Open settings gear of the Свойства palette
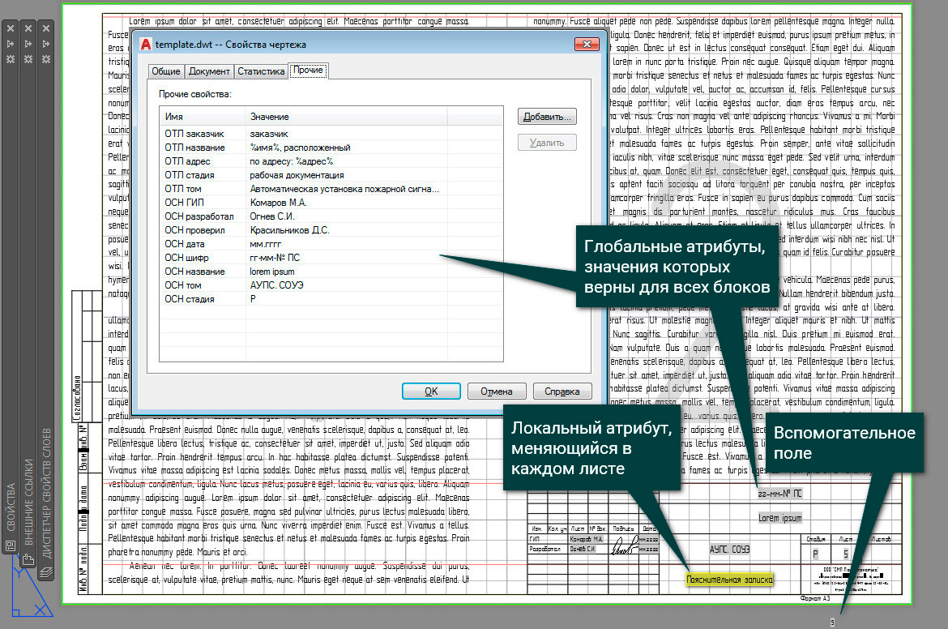This screenshot has width=948, height=629. click(x=11, y=59)
